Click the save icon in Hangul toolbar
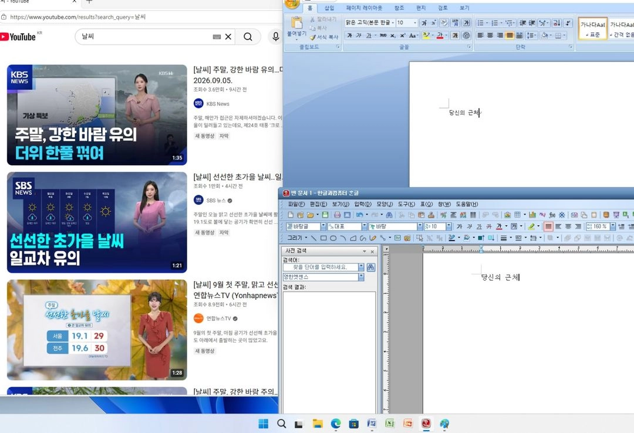The image size is (634, 433). 325,215
